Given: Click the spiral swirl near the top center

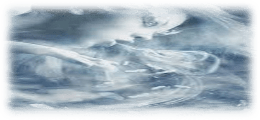Looking at the screenshot, I should [x=149, y=21].
